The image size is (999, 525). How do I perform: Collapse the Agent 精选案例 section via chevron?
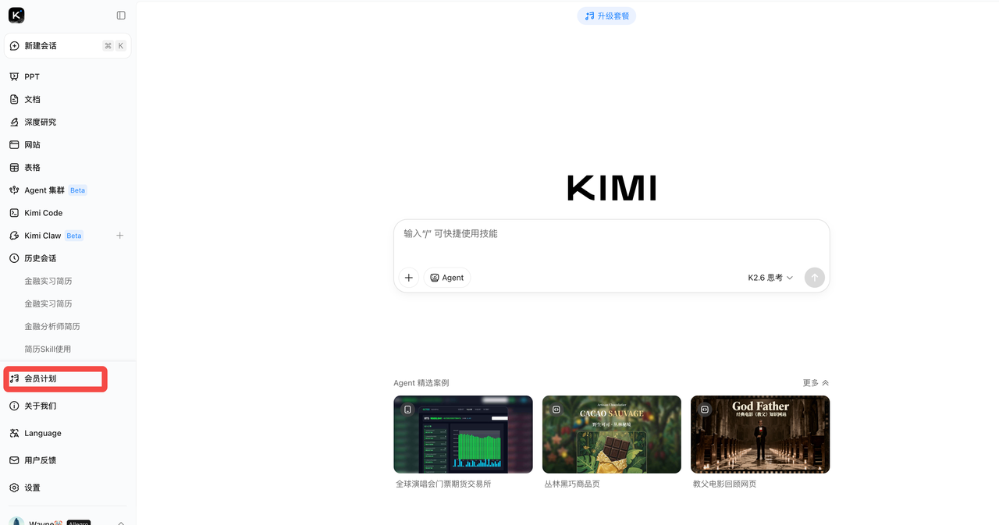click(x=827, y=382)
